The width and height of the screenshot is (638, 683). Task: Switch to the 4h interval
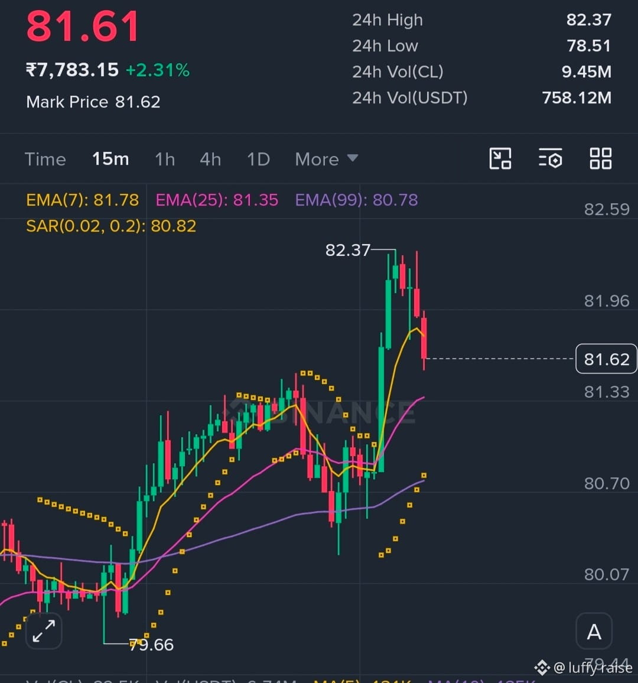click(210, 160)
